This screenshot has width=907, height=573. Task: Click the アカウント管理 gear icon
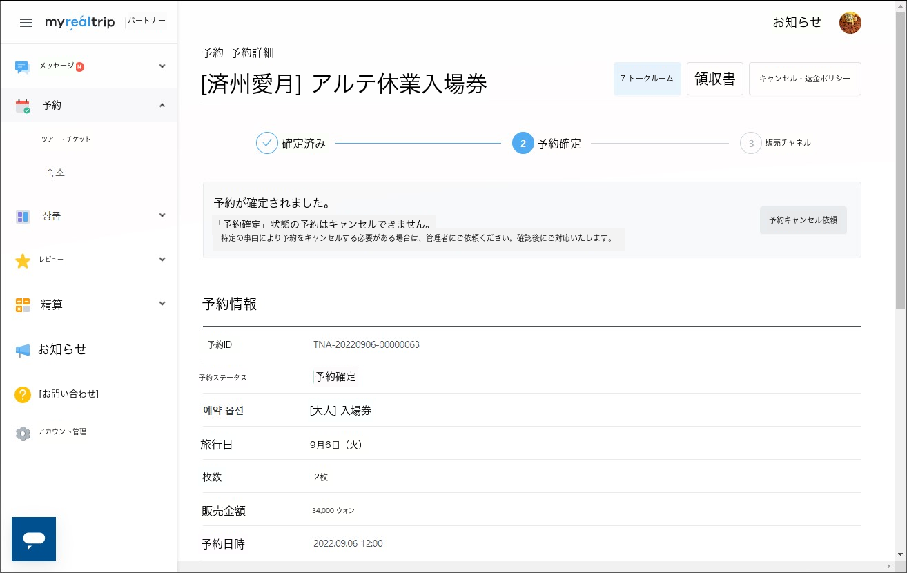pos(23,433)
